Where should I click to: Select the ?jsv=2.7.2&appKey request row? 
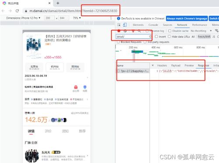click(x=133, y=71)
